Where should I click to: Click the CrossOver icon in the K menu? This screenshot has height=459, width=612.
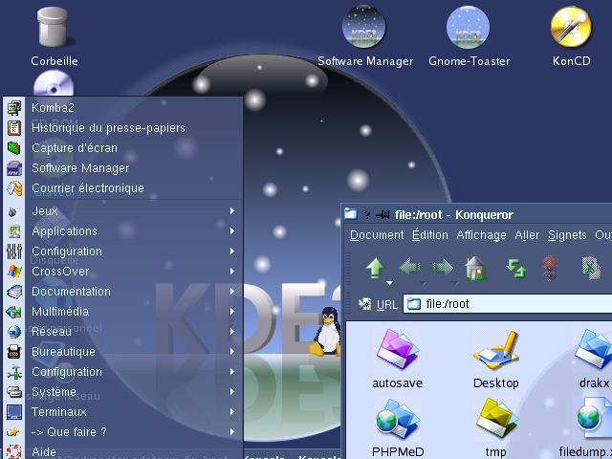point(14,272)
